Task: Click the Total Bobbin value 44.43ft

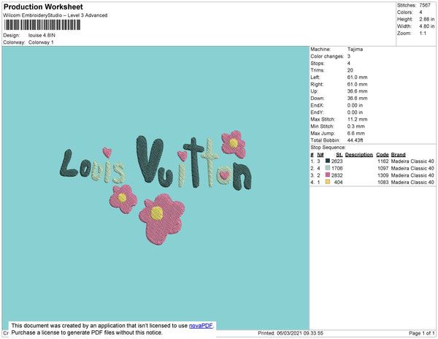Action: tap(355, 140)
